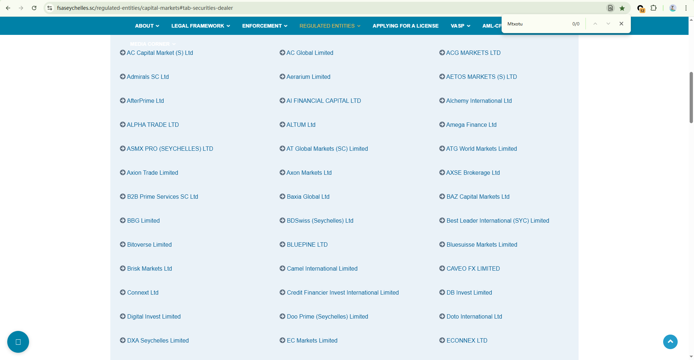
Task: Open the DXA Seychelles Limited entry
Action: coord(158,340)
